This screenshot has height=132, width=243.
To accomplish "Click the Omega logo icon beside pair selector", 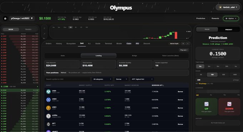I will [x=5, y=19].
